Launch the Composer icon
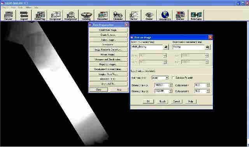This screenshot has height=147, width=249. click(55, 15)
